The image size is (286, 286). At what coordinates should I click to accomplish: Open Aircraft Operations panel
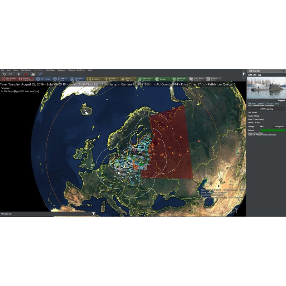[111, 79]
